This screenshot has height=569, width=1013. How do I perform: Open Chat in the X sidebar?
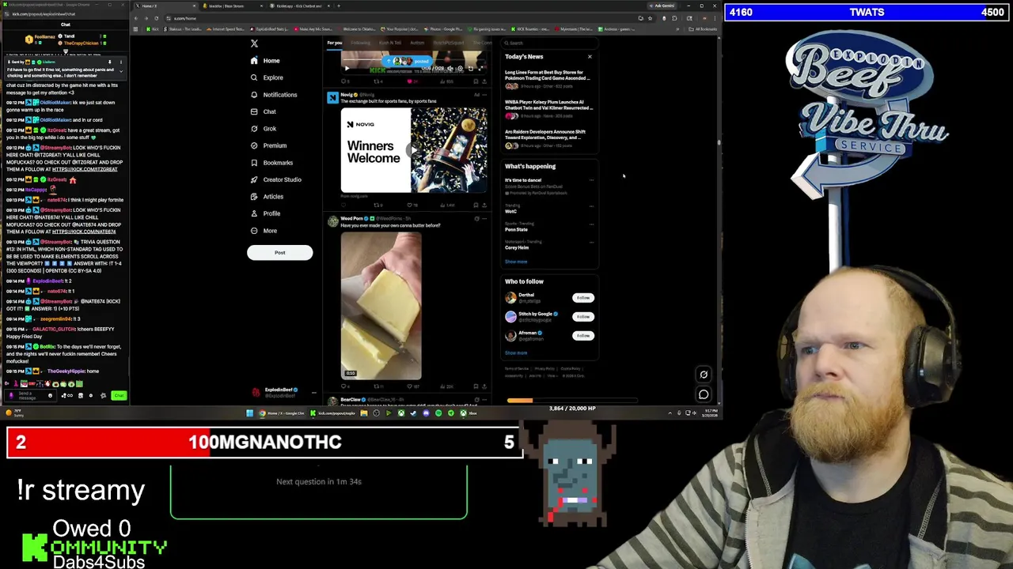click(x=264, y=111)
